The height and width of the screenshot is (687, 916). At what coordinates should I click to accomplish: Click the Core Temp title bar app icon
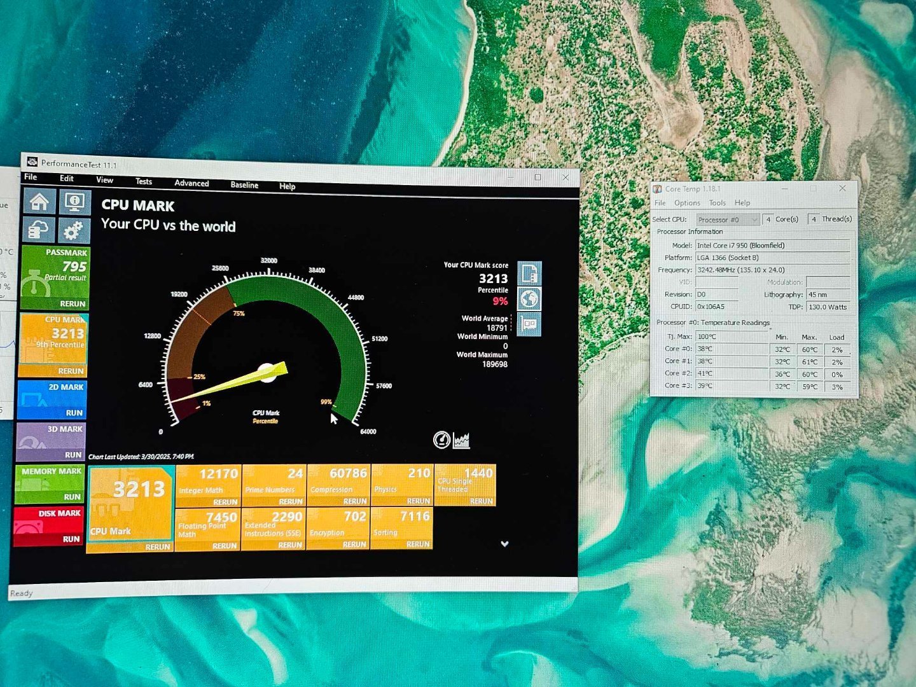point(658,189)
